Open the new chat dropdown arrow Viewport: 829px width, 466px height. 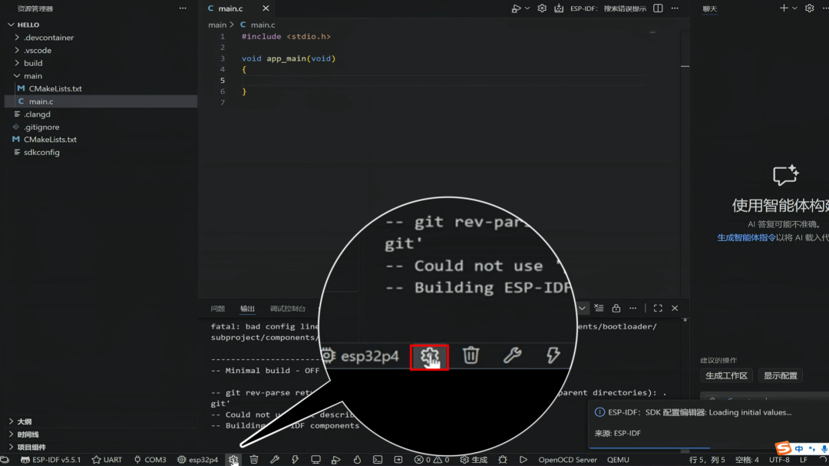794,8
